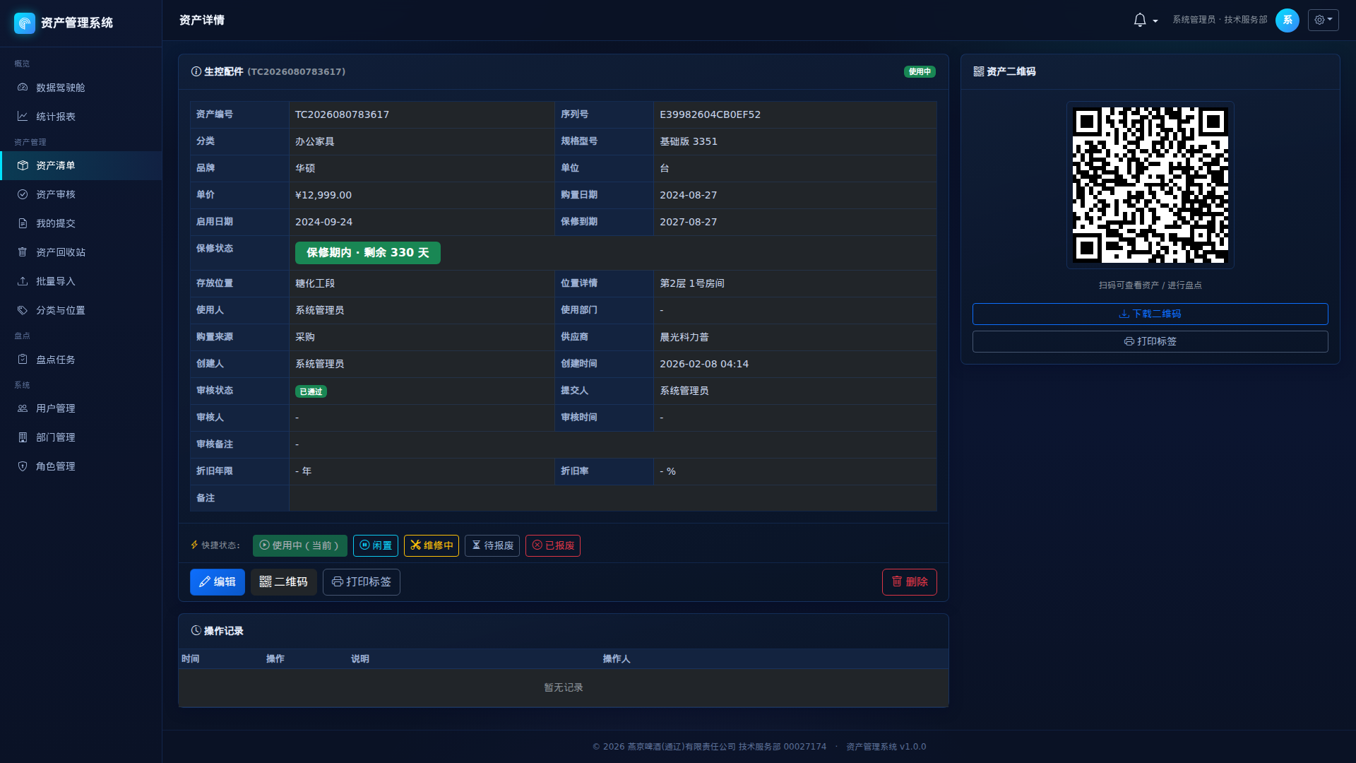This screenshot has width=1356, height=763.
Task: Set quick status to 待报废
Action: pyautogui.click(x=492, y=545)
